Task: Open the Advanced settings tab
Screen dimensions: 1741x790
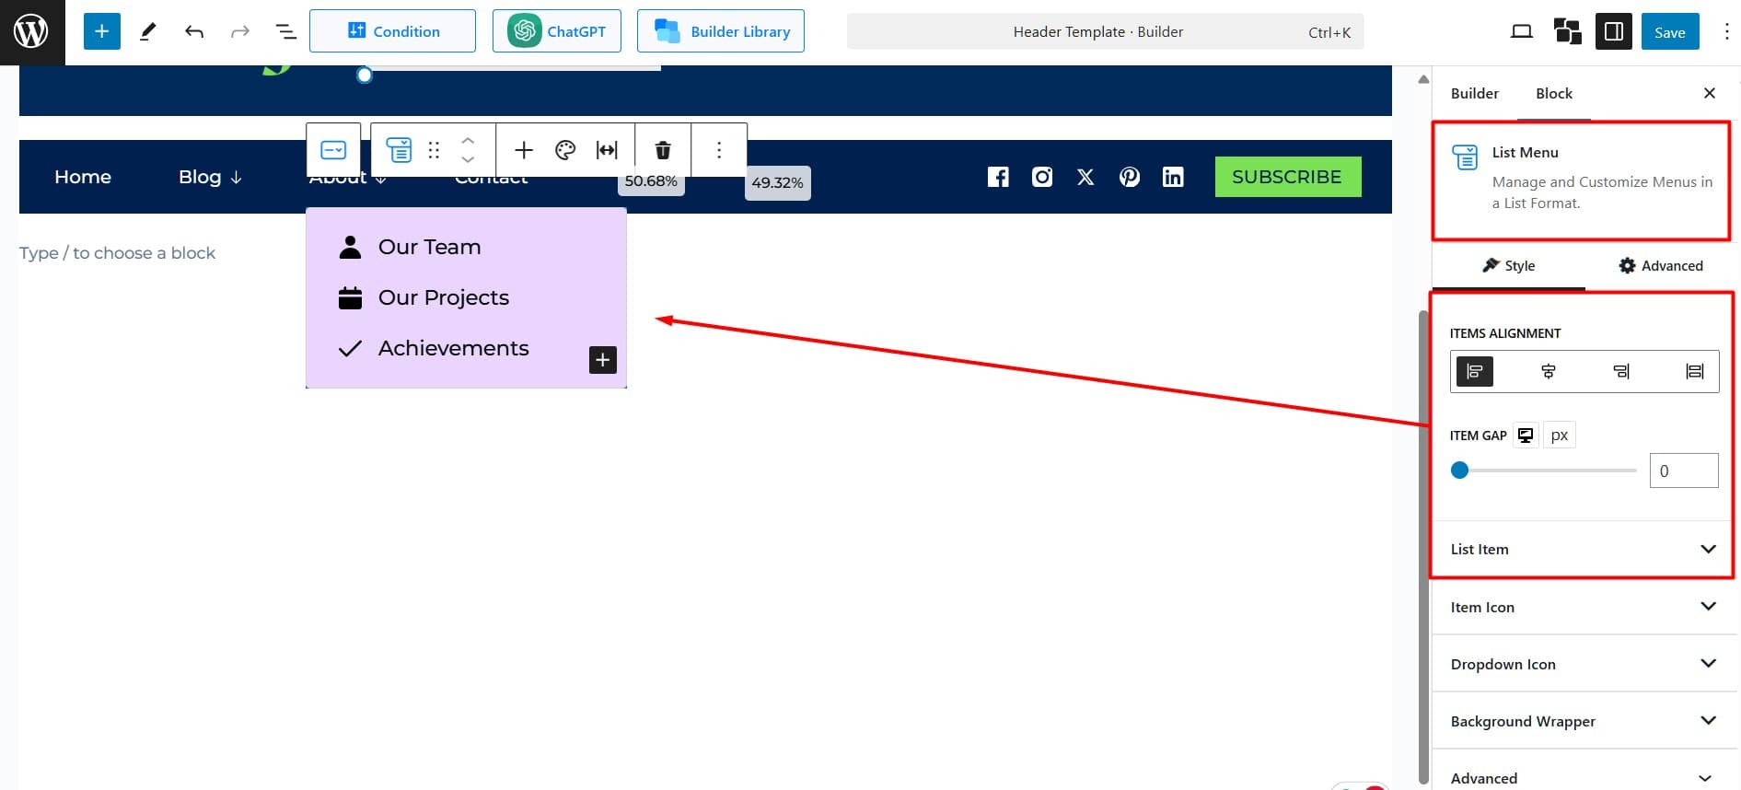Action: click(1661, 266)
